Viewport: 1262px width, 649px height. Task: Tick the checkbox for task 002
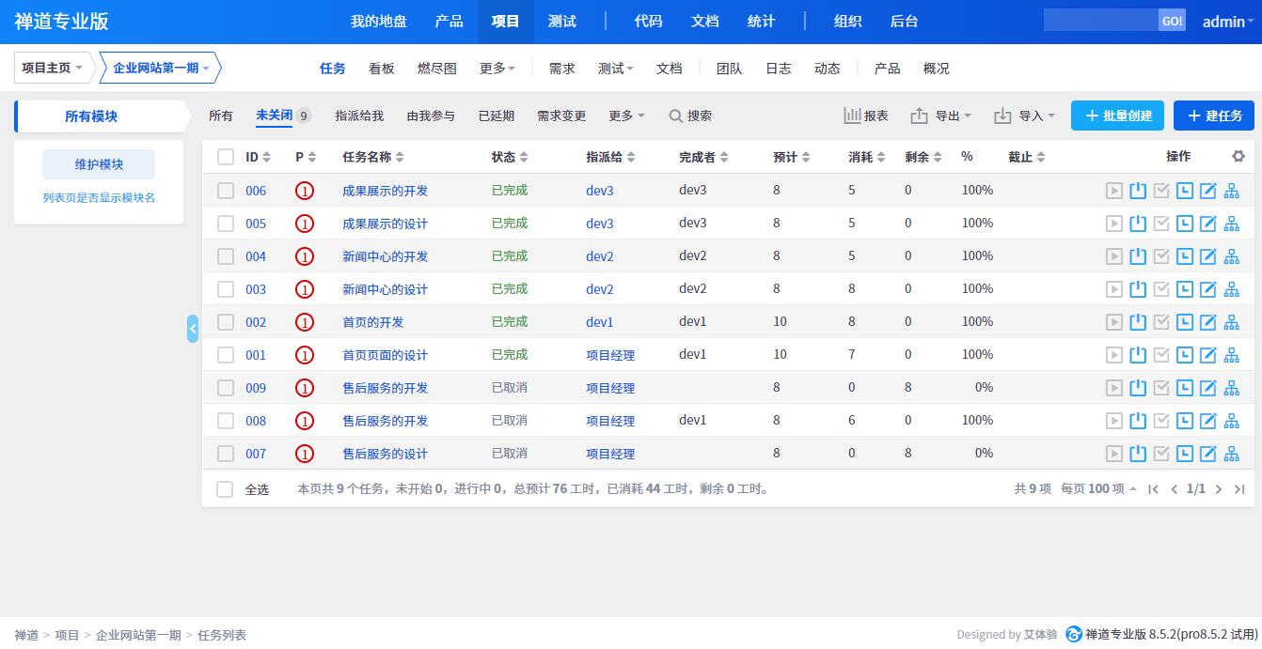(x=226, y=322)
